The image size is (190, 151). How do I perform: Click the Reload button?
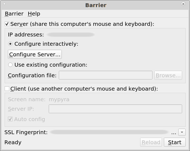tap(151, 142)
